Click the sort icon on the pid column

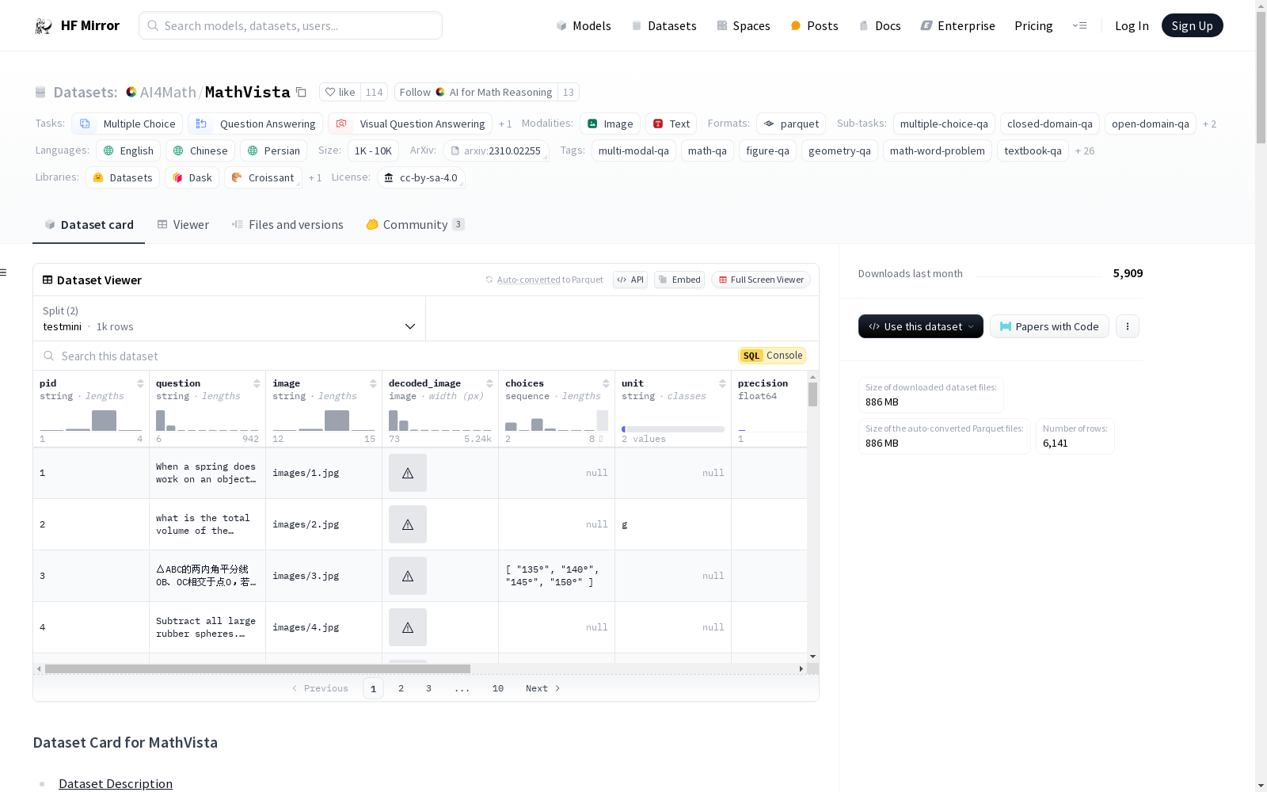coord(140,383)
